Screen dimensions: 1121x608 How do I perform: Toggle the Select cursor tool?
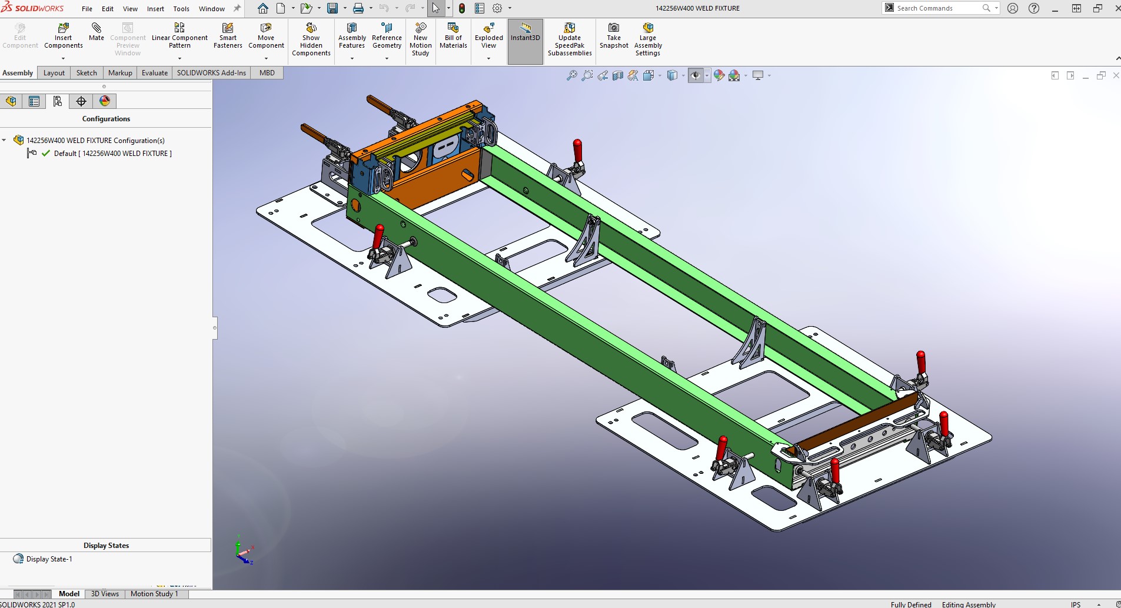435,8
